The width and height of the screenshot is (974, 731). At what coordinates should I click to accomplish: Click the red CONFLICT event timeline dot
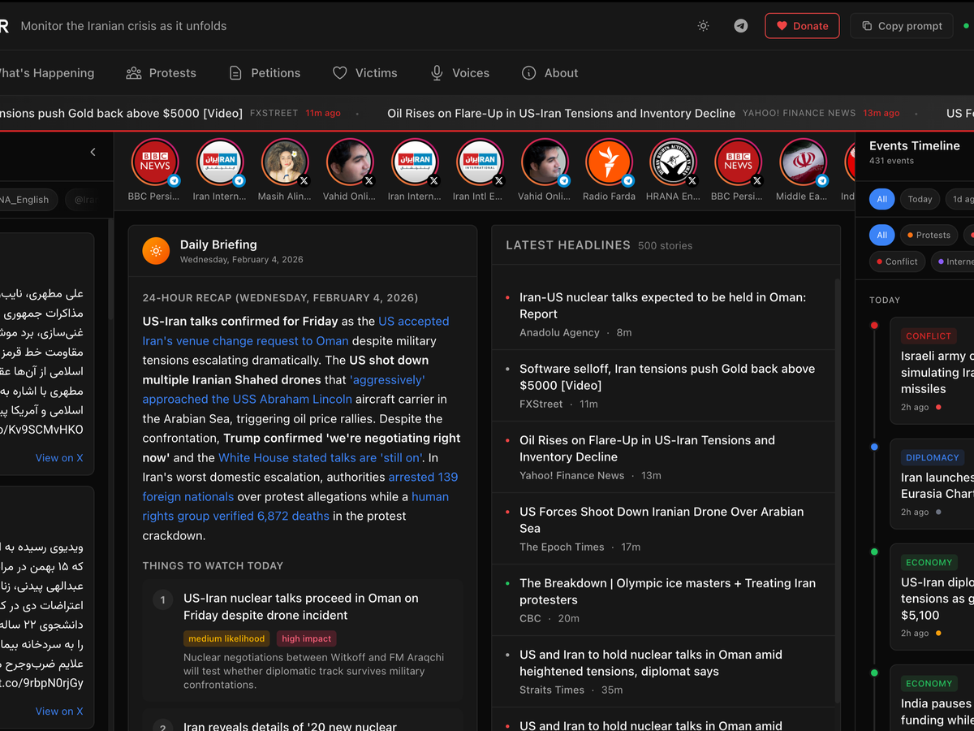click(874, 326)
